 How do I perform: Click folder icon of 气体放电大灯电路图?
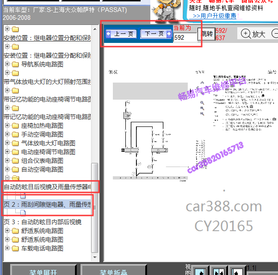click(15, 143)
